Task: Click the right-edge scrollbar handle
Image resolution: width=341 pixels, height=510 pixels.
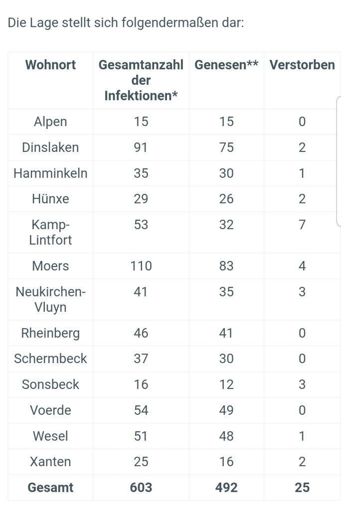Action: pos(339,162)
